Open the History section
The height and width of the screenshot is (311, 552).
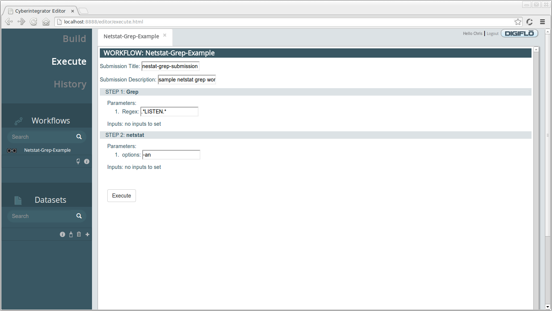(70, 84)
